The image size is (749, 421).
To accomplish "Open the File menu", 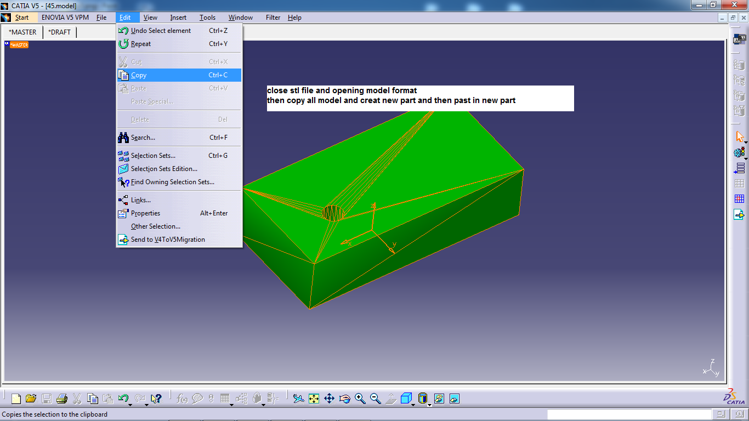I will [x=101, y=18].
